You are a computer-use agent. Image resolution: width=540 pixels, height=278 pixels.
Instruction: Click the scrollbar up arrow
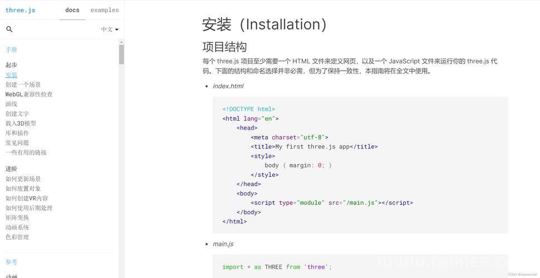[x=121, y=42]
